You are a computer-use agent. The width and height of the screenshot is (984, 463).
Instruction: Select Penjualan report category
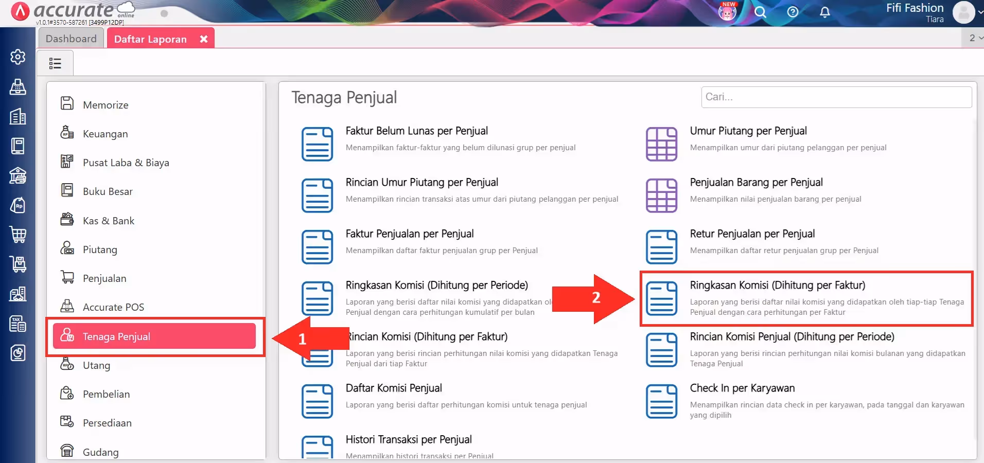[x=154, y=278]
